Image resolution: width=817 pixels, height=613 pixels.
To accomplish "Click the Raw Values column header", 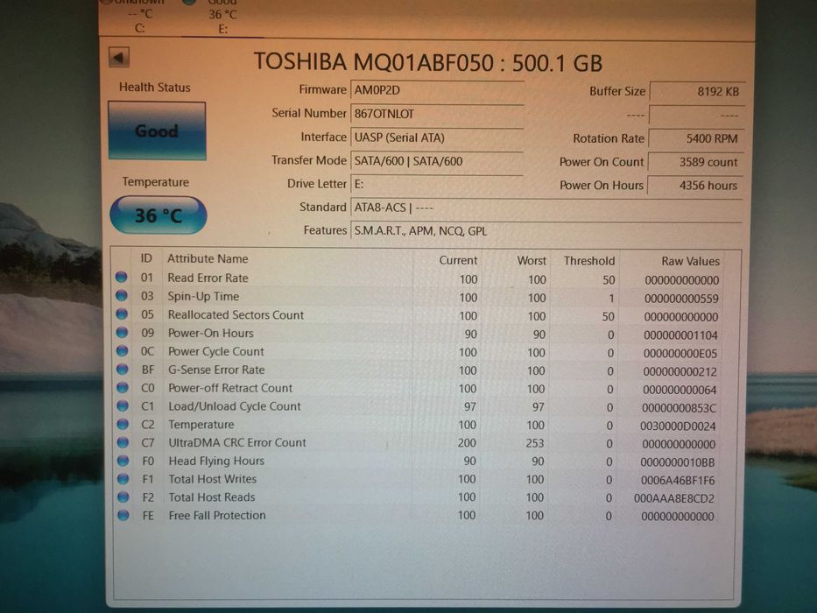I will pos(690,261).
